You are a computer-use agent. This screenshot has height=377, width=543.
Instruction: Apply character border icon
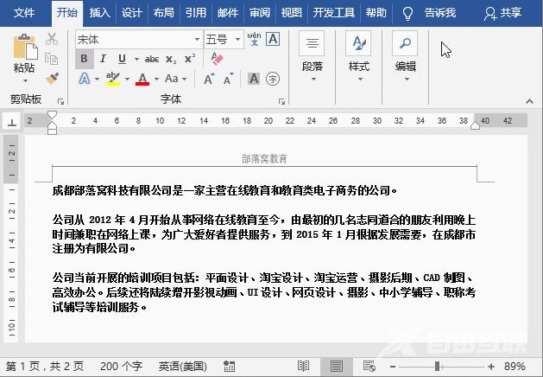(x=273, y=39)
